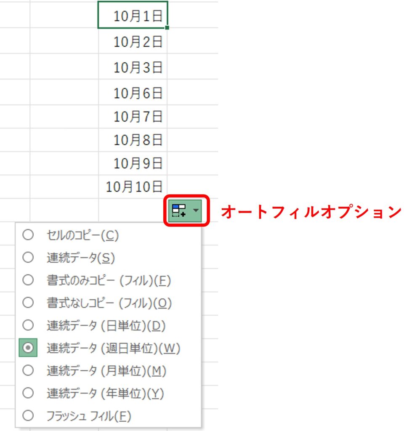Select the セルのコピー(C) radio option

coord(82,235)
